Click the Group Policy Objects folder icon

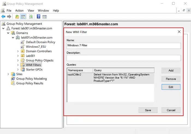pos(23,60)
